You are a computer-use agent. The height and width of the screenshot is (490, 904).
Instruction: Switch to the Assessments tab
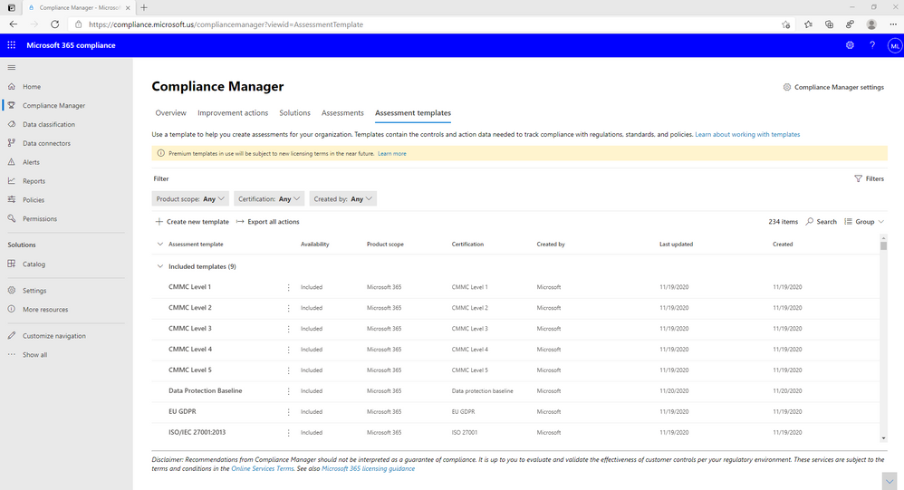click(342, 113)
